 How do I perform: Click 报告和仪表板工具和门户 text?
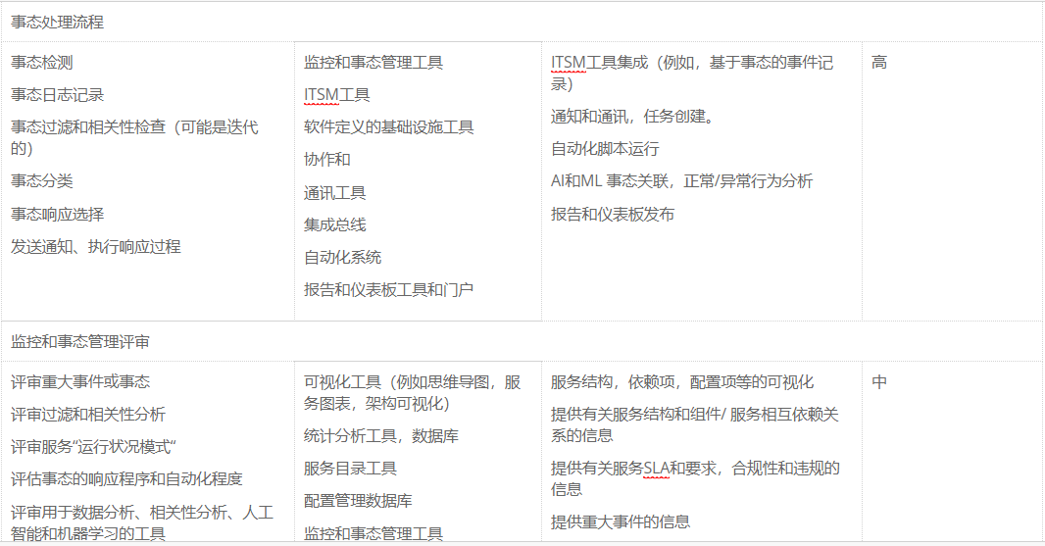(388, 290)
